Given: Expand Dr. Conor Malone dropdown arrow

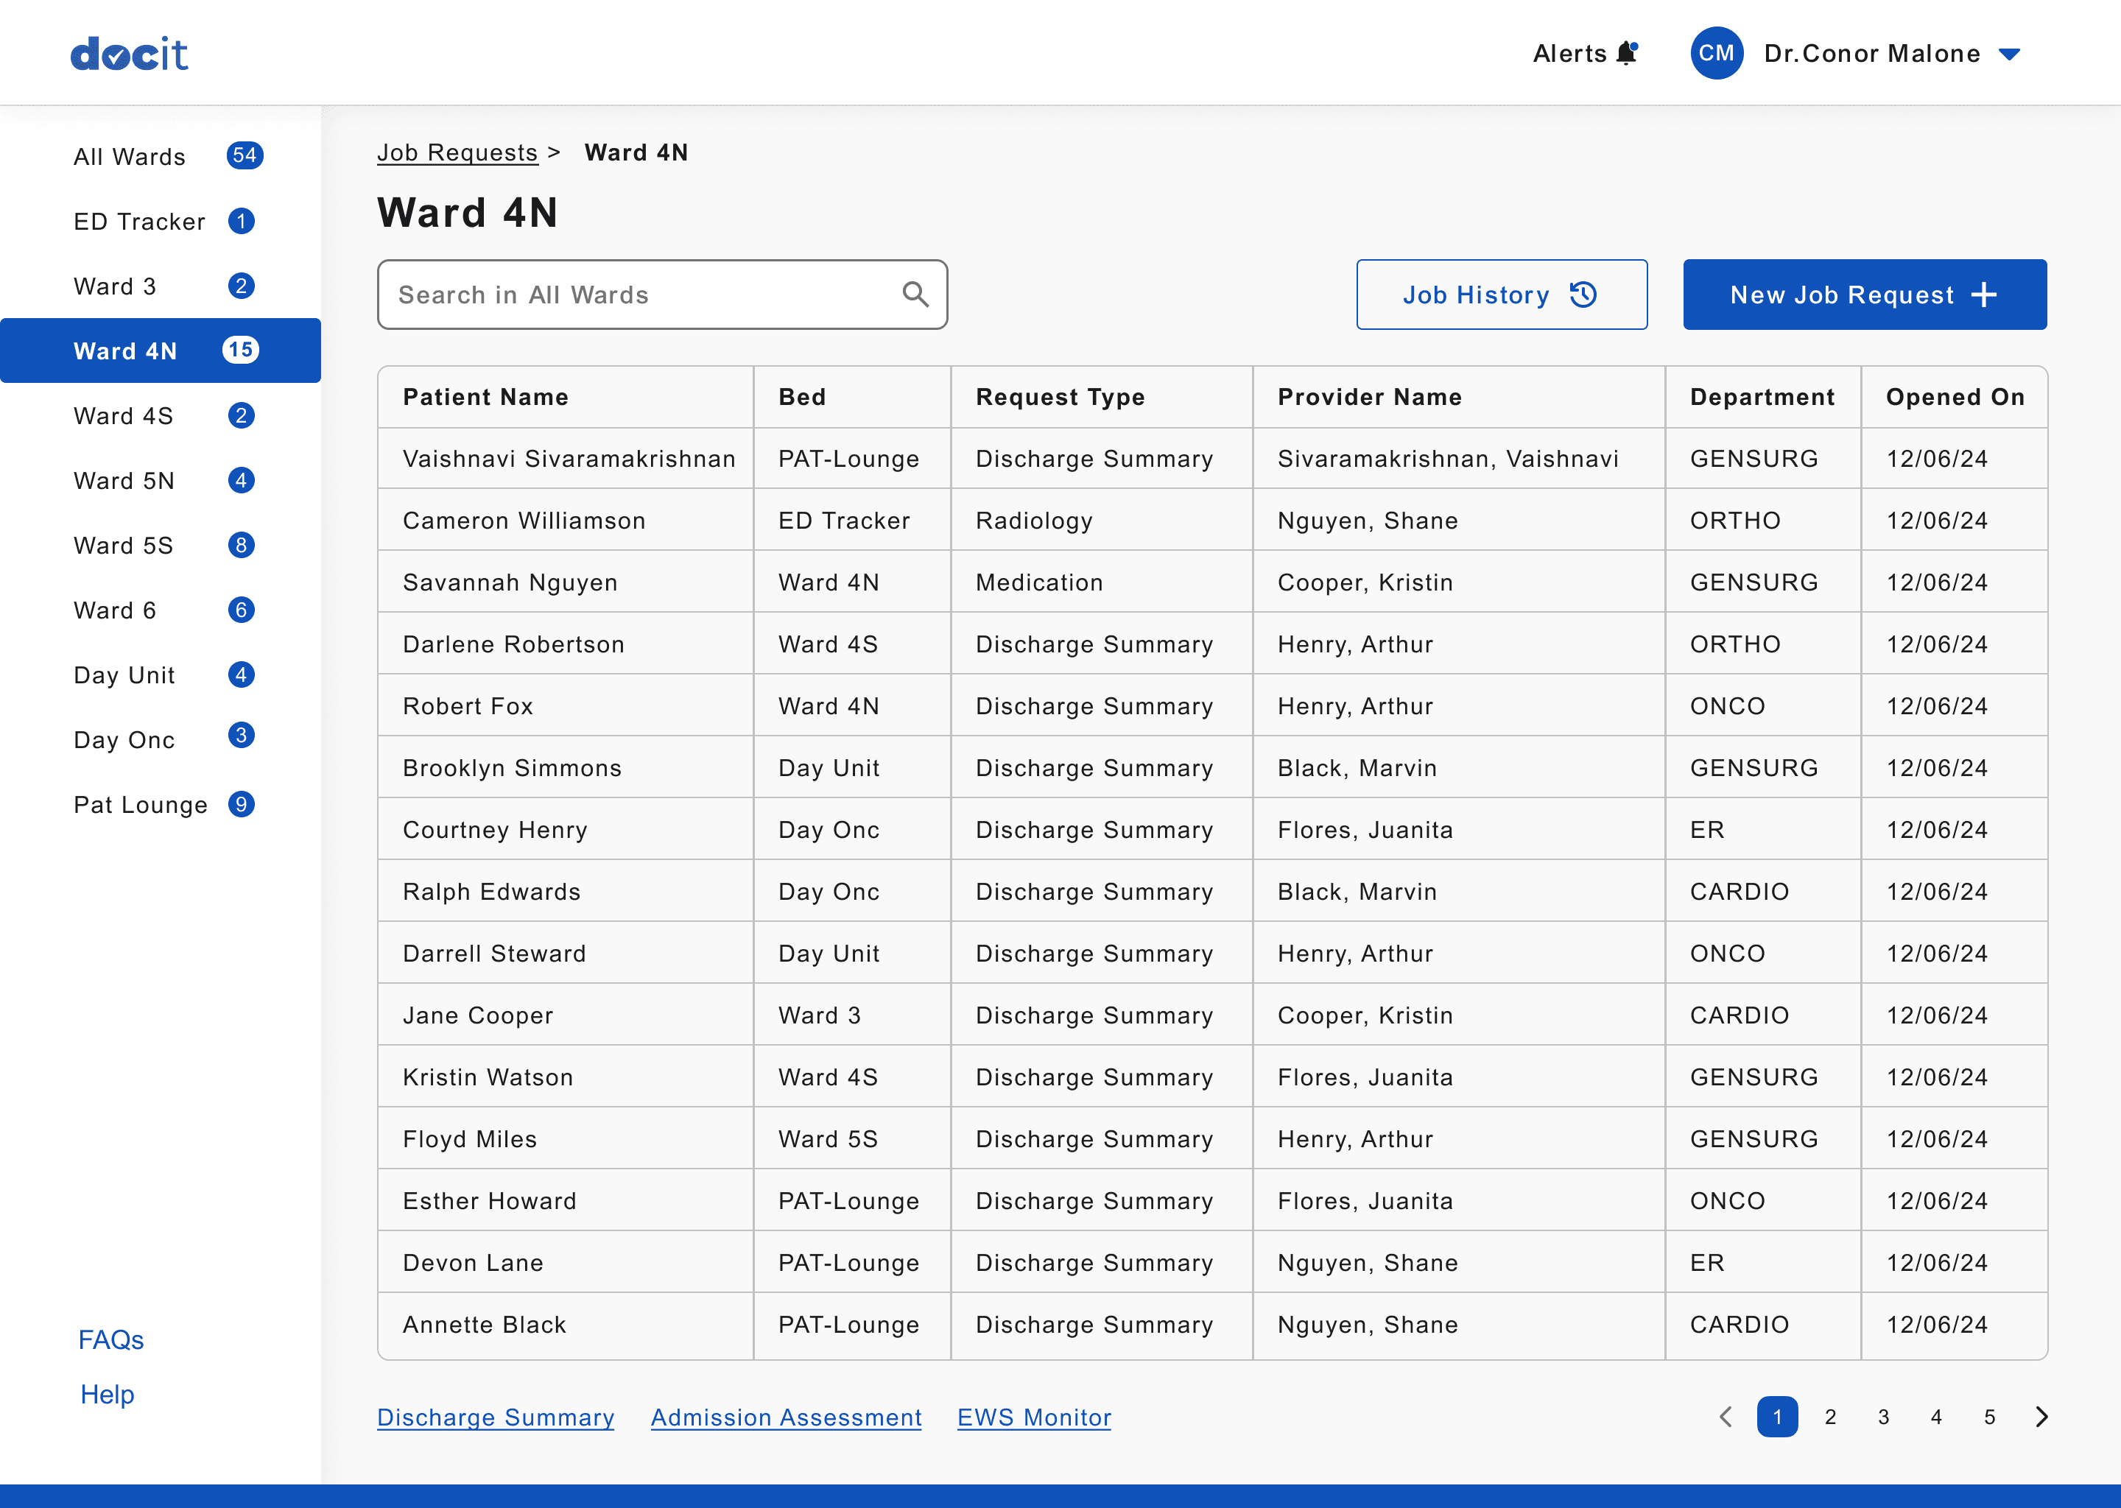Looking at the screenshot, I should (x=2010, y=54).
